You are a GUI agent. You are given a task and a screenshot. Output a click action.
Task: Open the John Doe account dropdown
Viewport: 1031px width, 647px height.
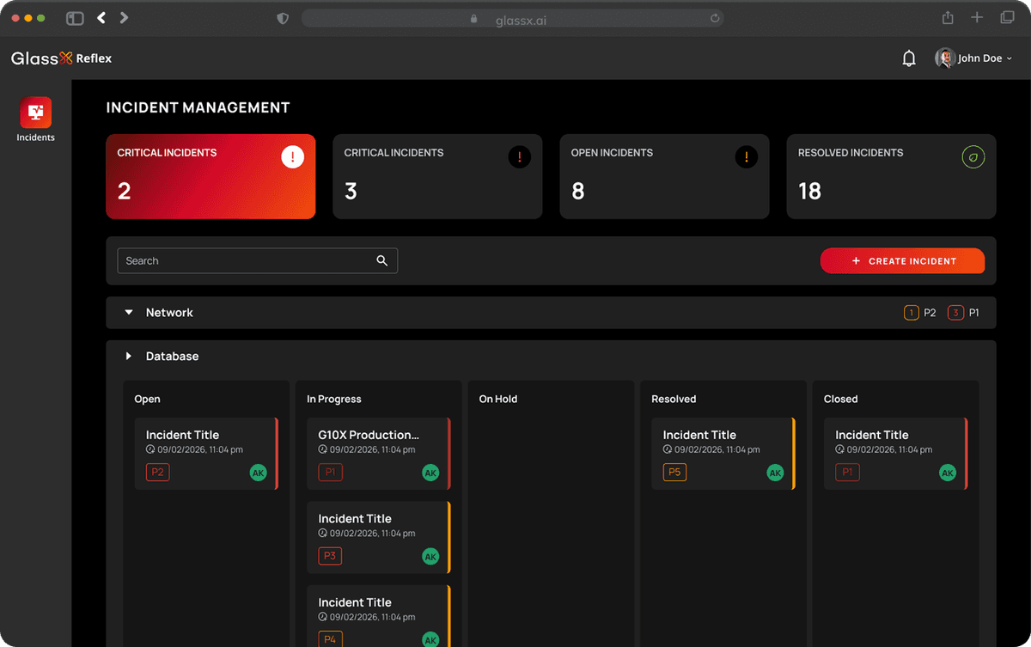coord(975,58)
